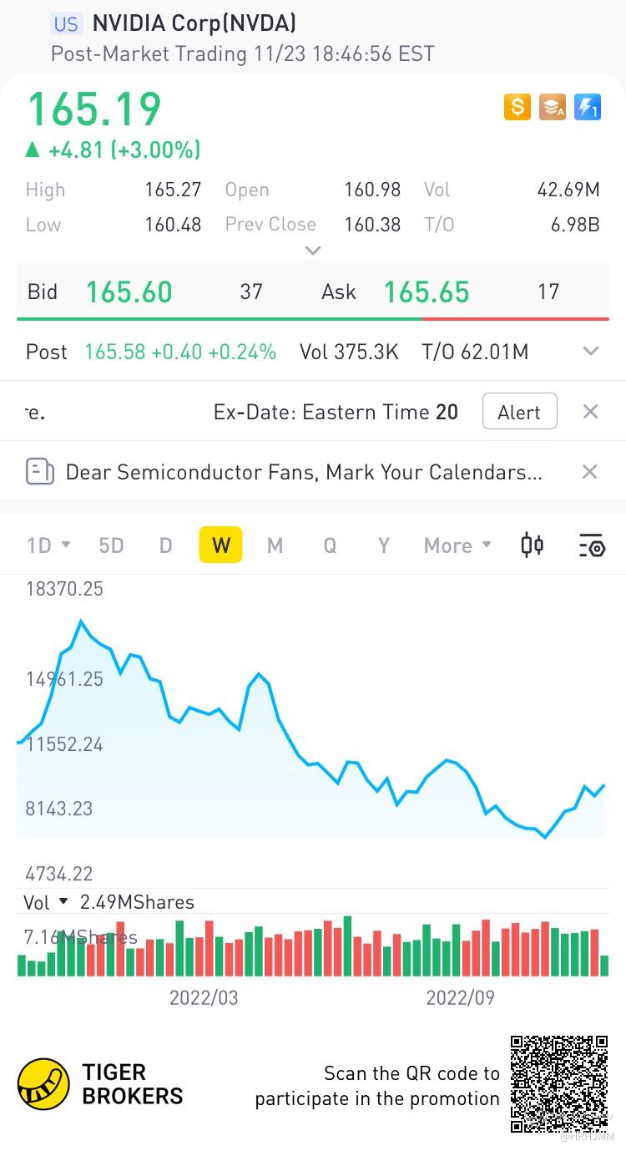Tap the orange dollar sign badge icon

[517, 107]
